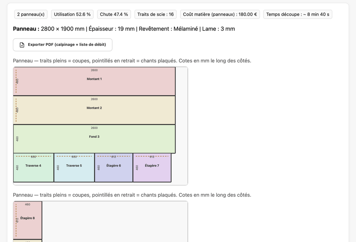Click the Temps découpe badge
The image size is (356, 242).
[298, 14]
